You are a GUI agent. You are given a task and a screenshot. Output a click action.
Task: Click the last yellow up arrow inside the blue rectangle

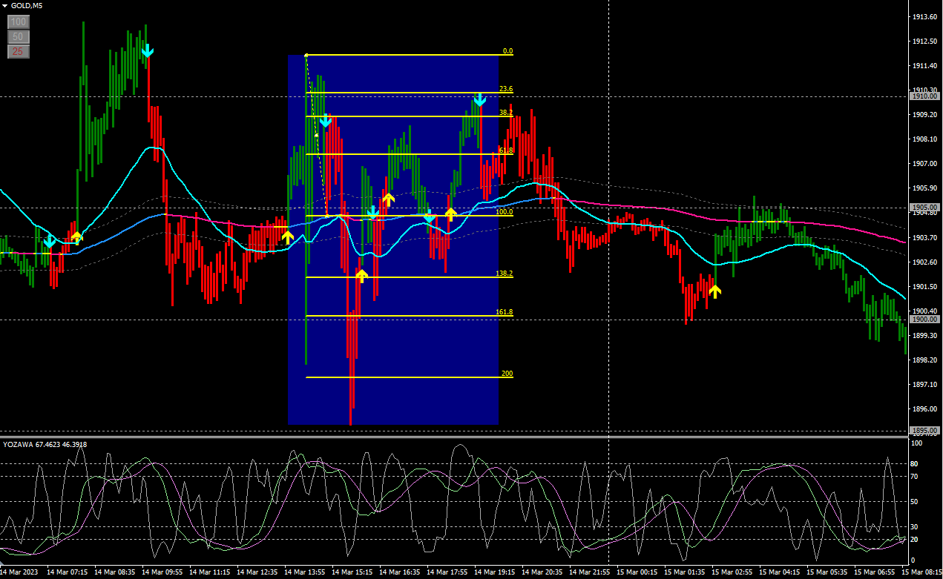click(450, 214)
